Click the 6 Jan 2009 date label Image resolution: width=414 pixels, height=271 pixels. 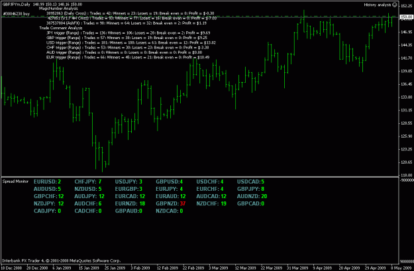(x=62, y=268)
